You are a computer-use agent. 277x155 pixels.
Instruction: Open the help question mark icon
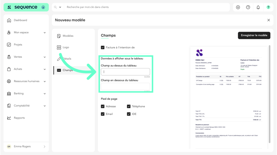[268, 7]
